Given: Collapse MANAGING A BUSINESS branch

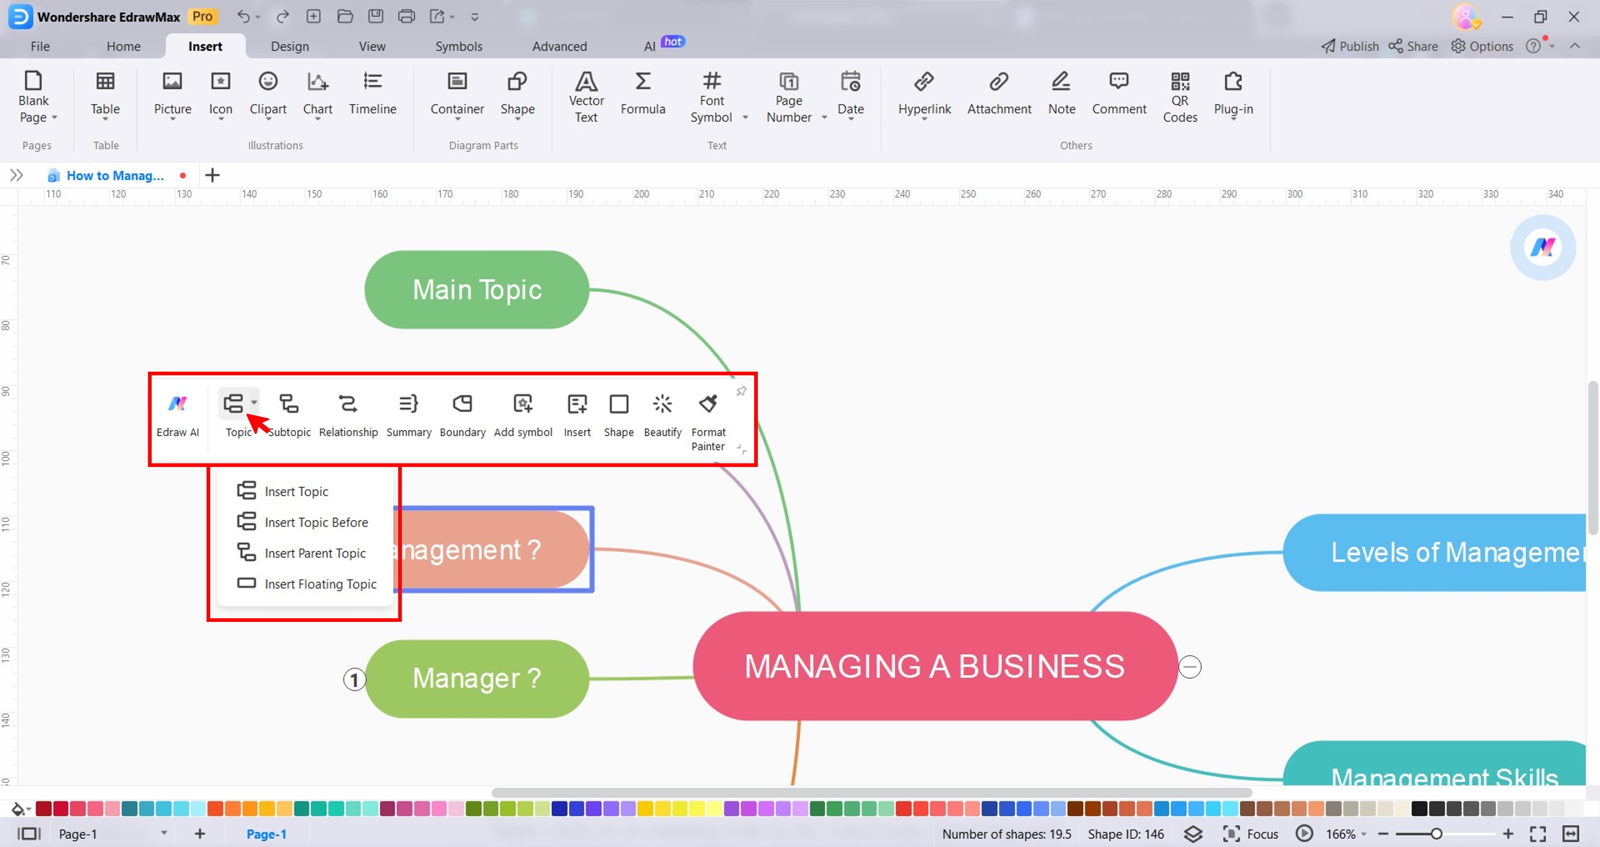Looking at the screenshot, I should [x=1190, y=667].
